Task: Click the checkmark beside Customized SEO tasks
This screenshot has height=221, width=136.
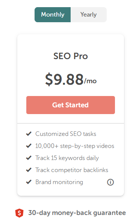Action: pyautogui.click(x=29, y=134)
